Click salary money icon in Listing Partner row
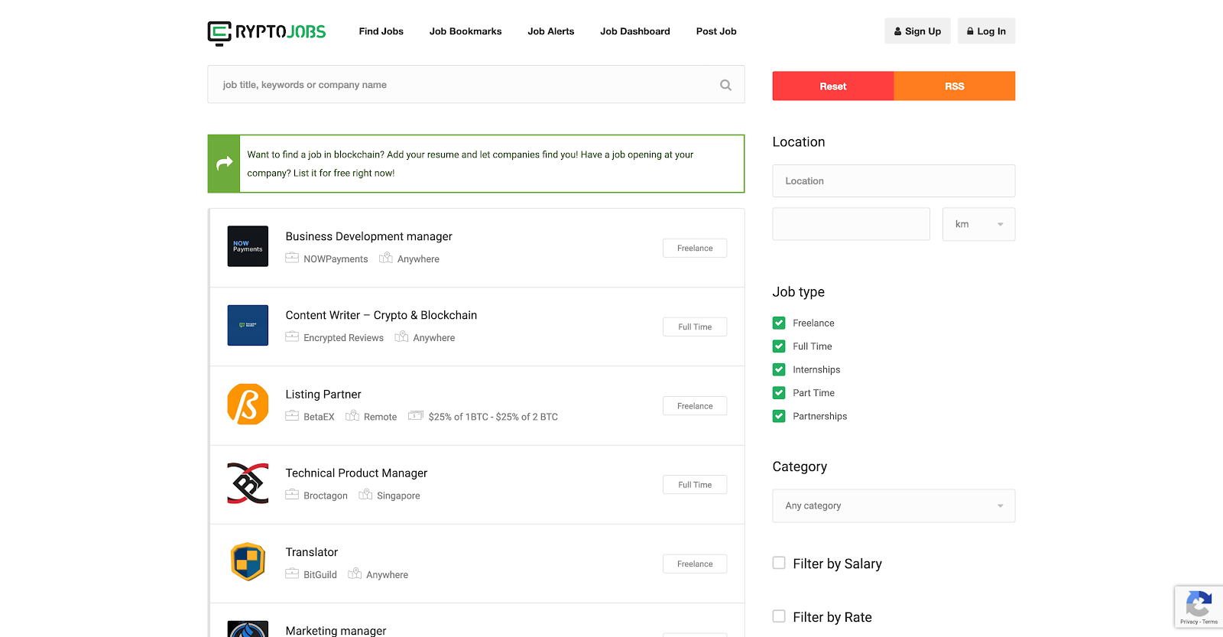The height and width of the screenshot is (637, 1223). click(416, 416)
